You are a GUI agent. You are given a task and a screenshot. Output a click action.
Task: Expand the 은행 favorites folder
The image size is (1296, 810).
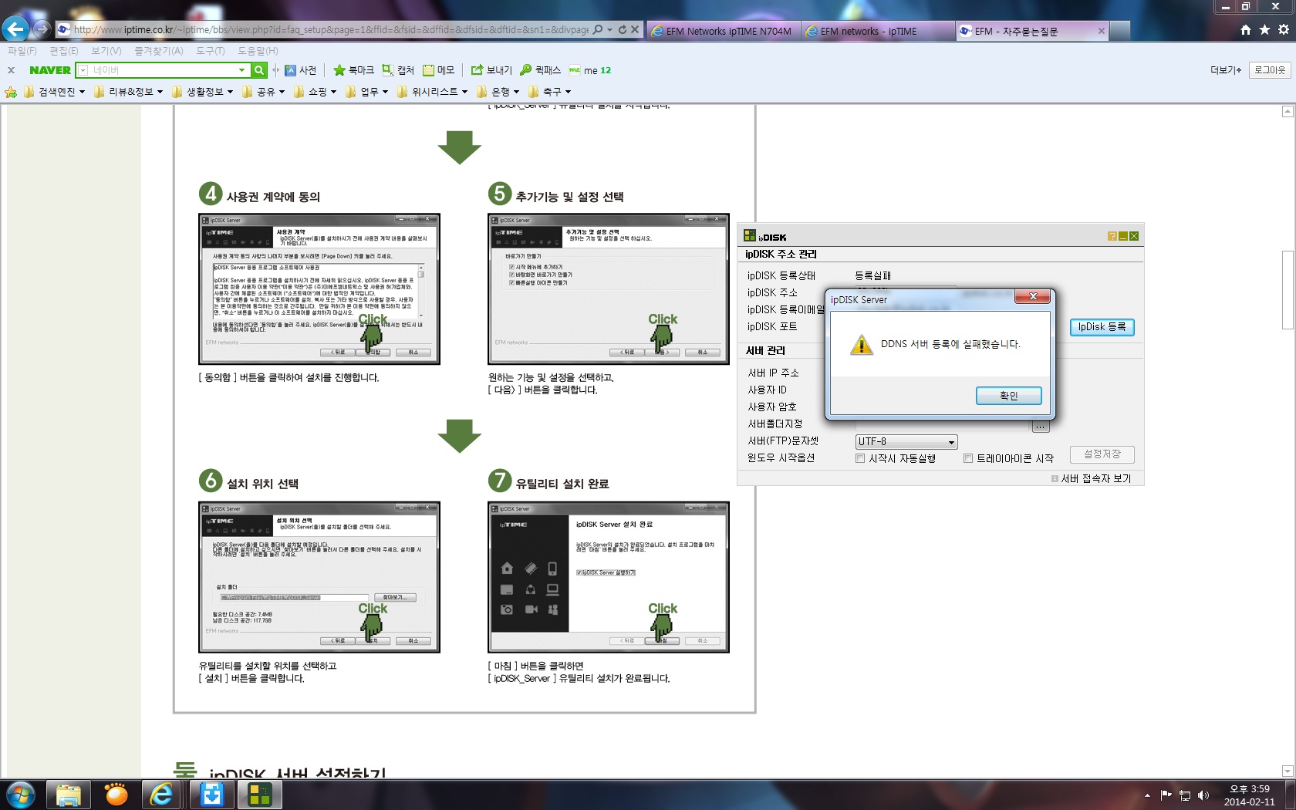click(x=498, y=92)
